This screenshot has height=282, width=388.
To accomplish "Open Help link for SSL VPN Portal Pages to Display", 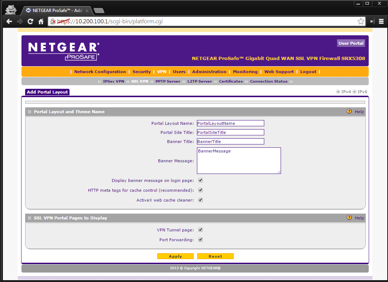I will [x=359, y=218].
